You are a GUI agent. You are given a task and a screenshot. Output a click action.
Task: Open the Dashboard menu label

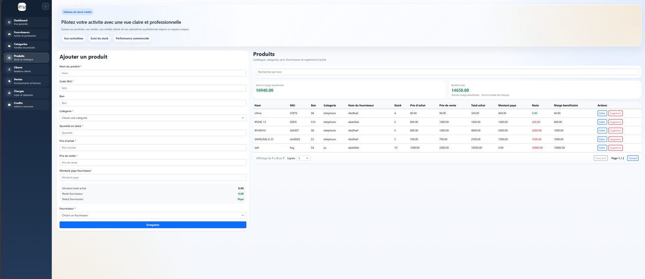[21, 21]
